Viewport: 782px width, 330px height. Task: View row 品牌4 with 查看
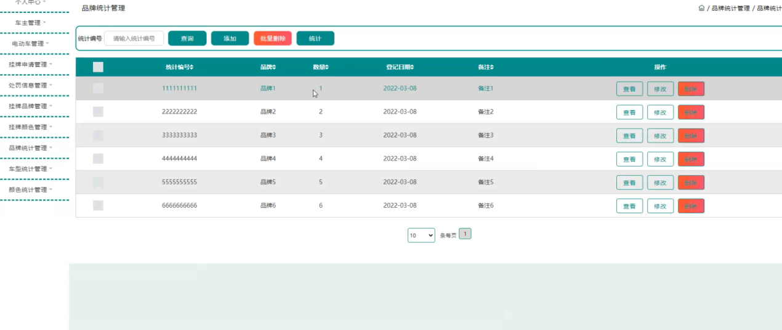[x=629, y=159]
